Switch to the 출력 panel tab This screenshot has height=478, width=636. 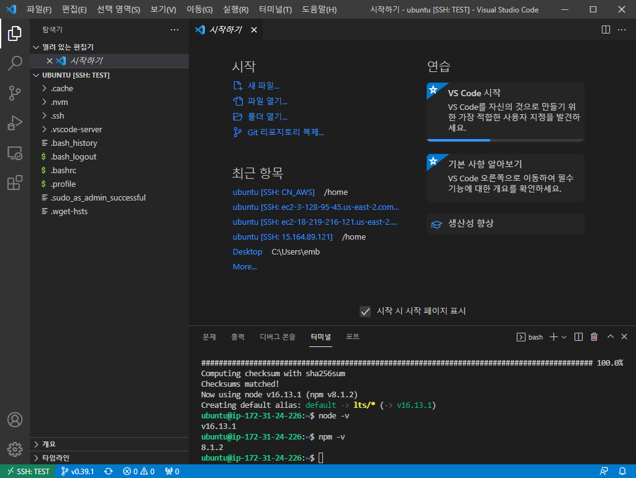(238, 337)
